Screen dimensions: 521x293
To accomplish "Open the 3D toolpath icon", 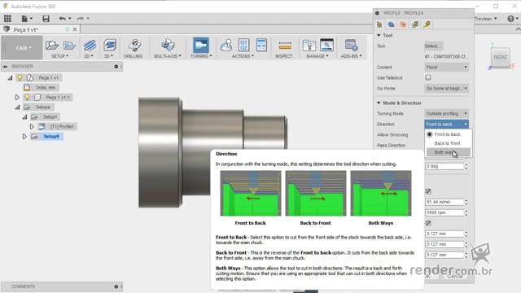I will coord(110,46).
